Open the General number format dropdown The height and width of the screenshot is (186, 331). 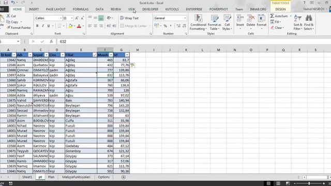coord(185,18)
